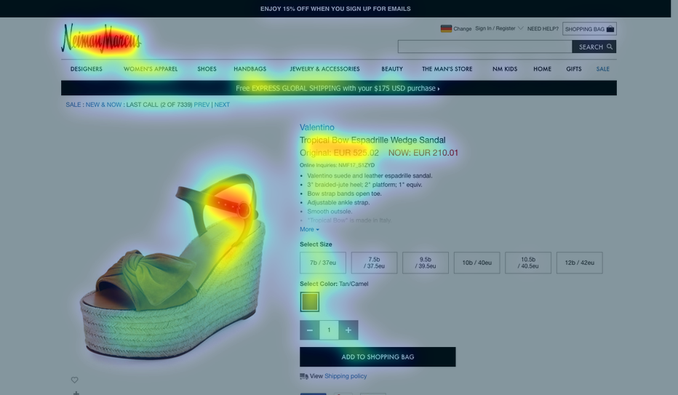Decrease quantity with the minus button
The width and height of the screenshot is (678, 395).
tap(310, 330)
